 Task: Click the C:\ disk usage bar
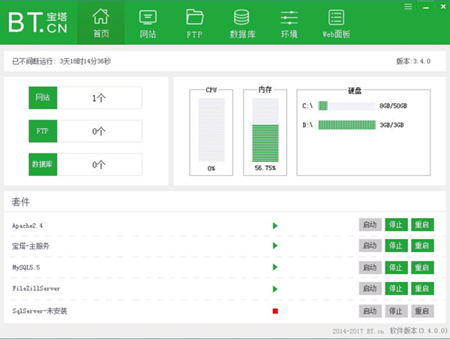click(346, 106)
